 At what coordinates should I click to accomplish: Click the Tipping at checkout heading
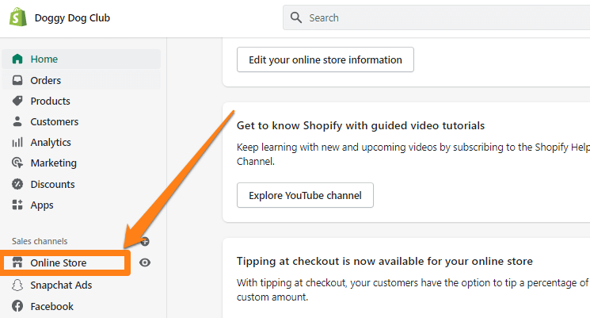385,261
